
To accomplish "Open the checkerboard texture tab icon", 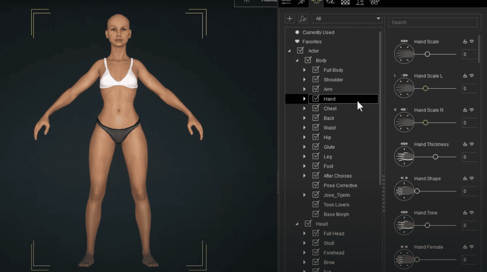I will [345, 2].
